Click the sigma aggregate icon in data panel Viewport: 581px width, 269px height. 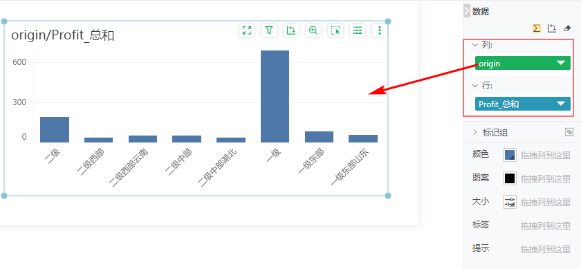click(x=537, y=28)
